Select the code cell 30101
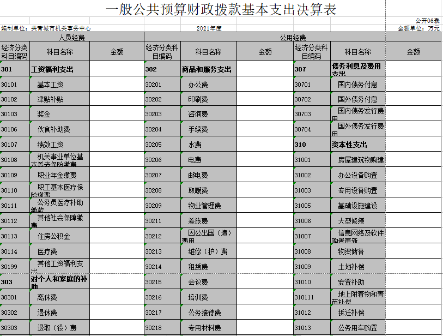Image resolution: width=443 pixels, height=336 pixels. (15, 85)
